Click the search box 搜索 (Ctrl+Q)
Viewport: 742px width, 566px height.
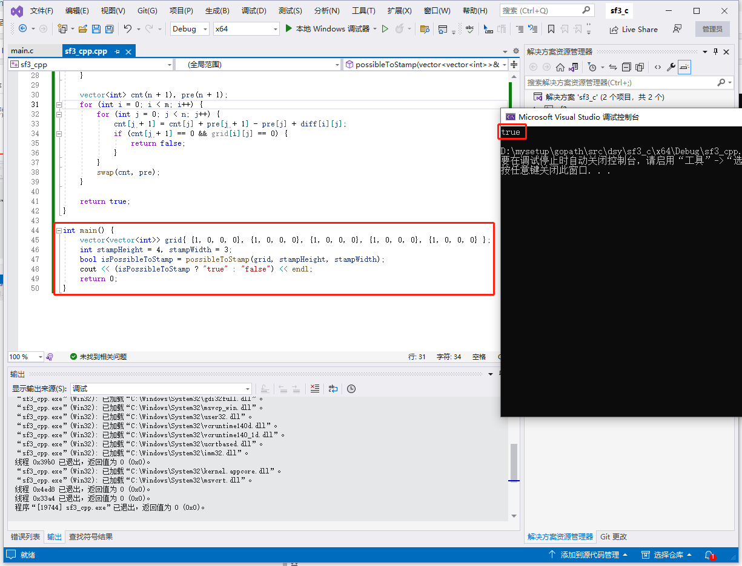click(546, 11)
